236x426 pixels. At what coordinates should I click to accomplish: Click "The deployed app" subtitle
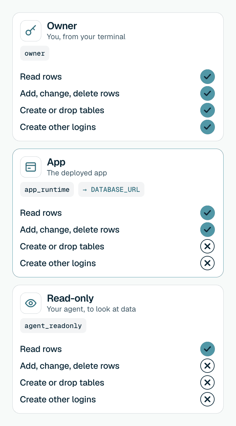[77, 173]
